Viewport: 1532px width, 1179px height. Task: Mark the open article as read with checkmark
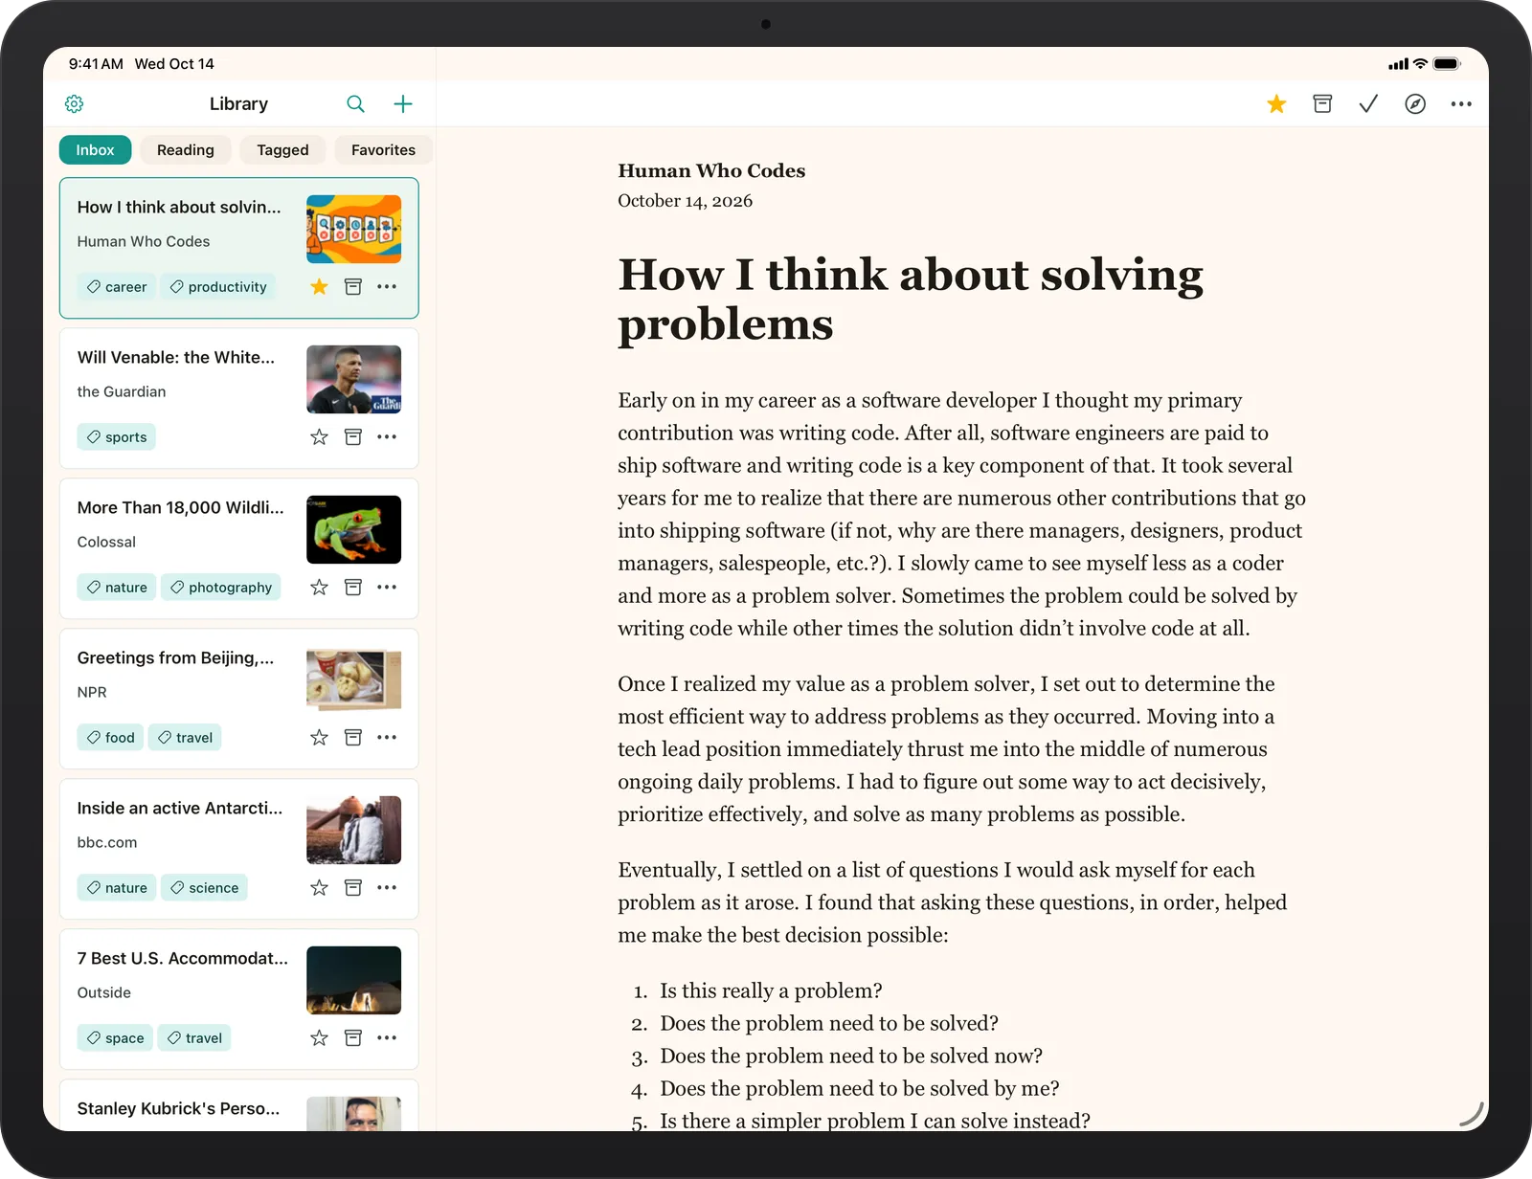point(1368,103)
